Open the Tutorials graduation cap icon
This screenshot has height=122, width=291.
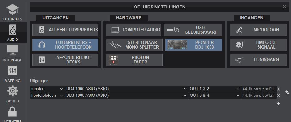[12, 10]
